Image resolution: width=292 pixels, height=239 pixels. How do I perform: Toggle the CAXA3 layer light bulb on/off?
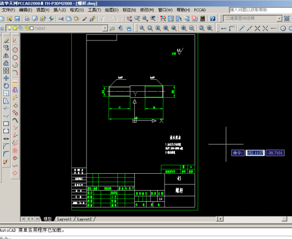pyautogui.click(x=9, y=28)
